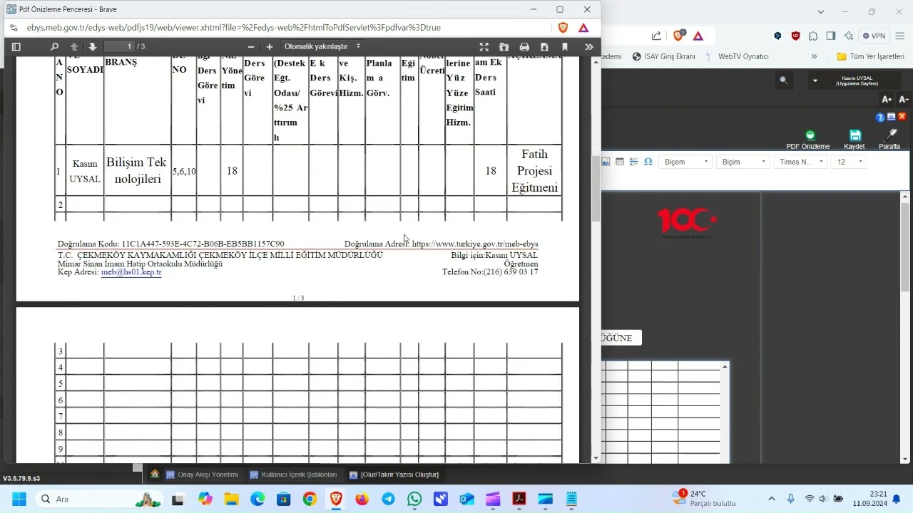Open the Otomatik yakınlaştır zoom dropdown
Viewport: 913px width, 513px height.
point(322,47)
